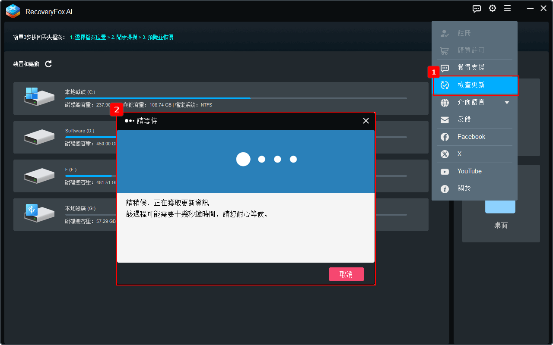The height and width of the screenshot is (345, 553).
Task: Open the 預覽並恢復 step link
Action: tap(163, 37)
